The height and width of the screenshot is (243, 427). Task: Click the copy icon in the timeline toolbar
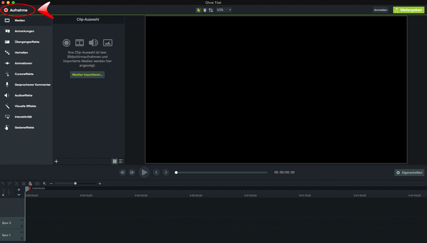tap(23, 184)
